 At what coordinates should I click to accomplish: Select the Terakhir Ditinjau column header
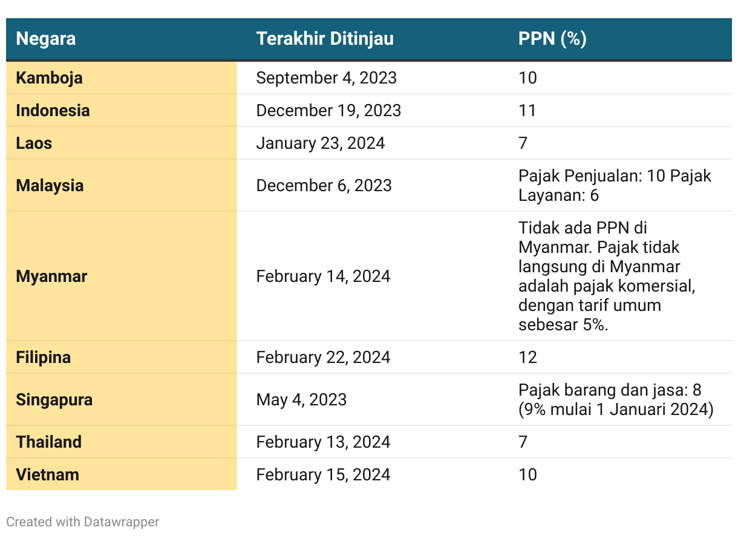[x=325, y=39]
